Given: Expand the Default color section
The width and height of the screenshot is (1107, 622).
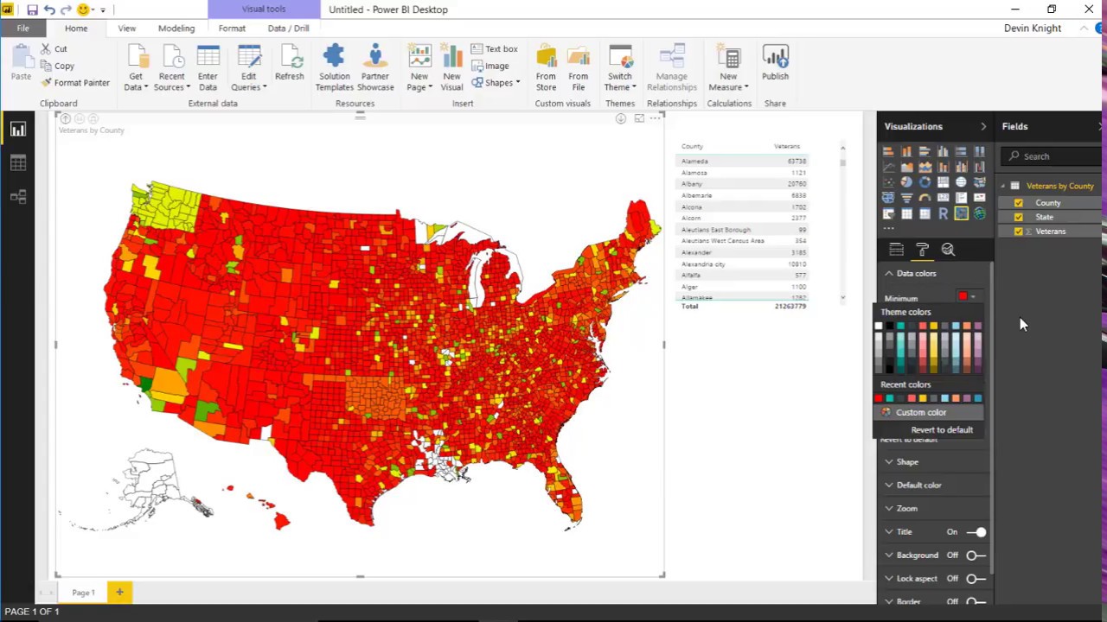Looking at the screenshot, I should click(x=888, y=486).
